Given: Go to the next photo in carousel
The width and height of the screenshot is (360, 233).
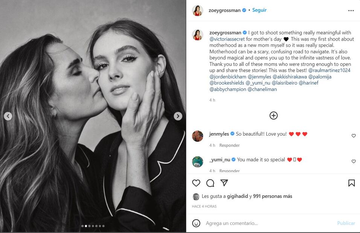Looking at the screenshot, I should [x=178, y=116].
